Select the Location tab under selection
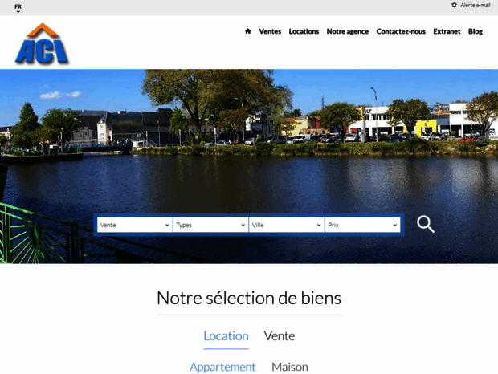 click(226, 336)
